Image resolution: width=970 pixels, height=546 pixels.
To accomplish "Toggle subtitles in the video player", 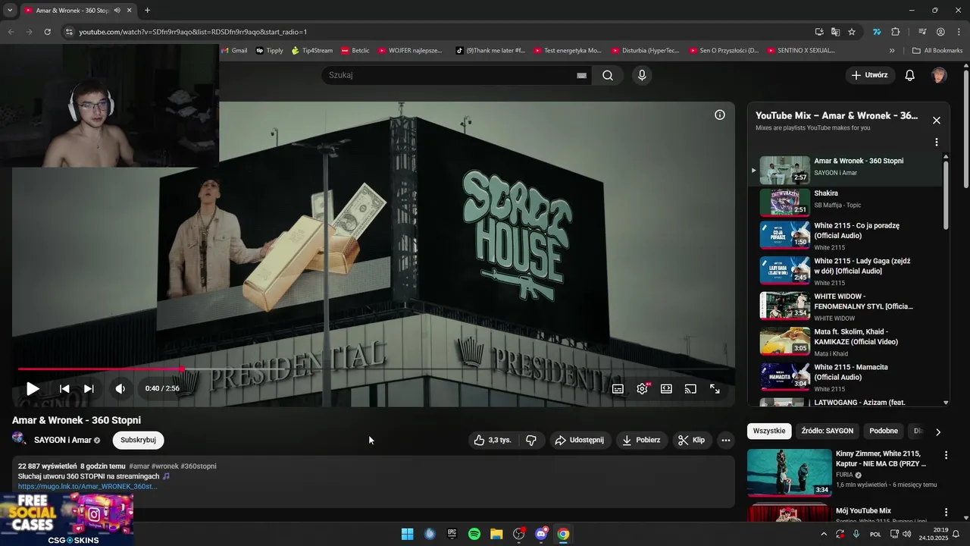I will pyautogui.click(x=618, y=389).
